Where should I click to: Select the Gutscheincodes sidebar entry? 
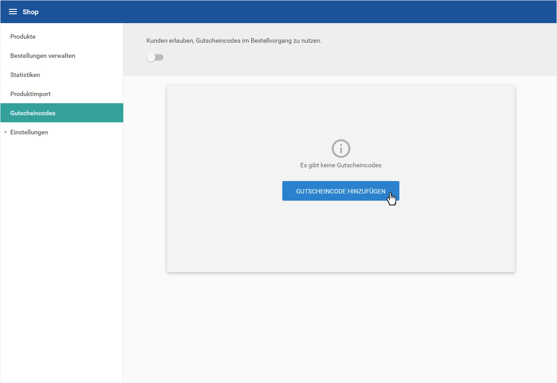pyautogui.click(x=62, y=113)
